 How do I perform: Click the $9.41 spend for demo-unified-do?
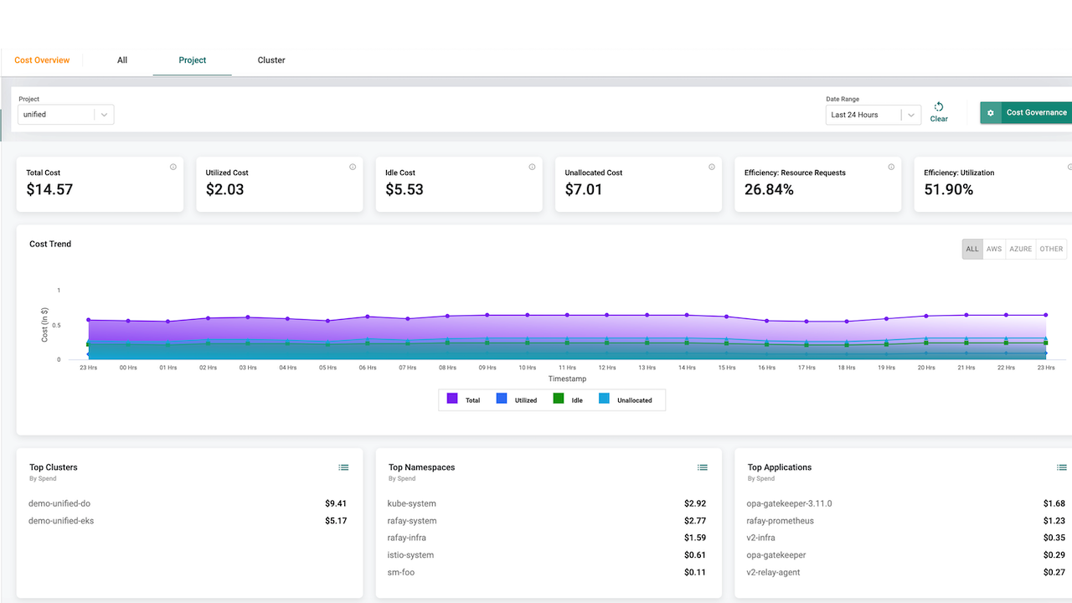point(336,503)
